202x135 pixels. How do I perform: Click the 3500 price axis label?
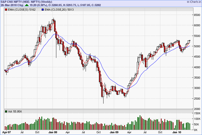click(197, 78)
